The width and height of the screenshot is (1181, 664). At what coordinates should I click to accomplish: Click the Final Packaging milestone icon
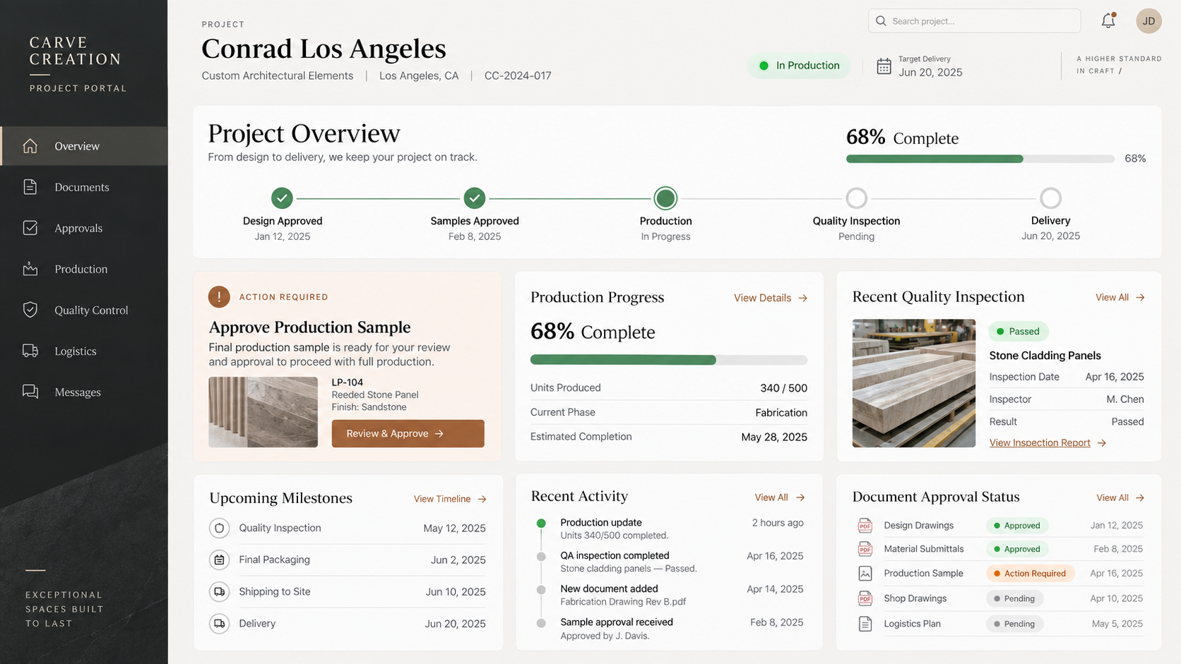click(220, 560)
